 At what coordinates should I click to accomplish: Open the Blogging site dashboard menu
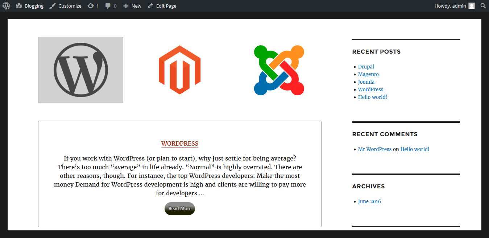pyautogui.click(x=30, y=6)
